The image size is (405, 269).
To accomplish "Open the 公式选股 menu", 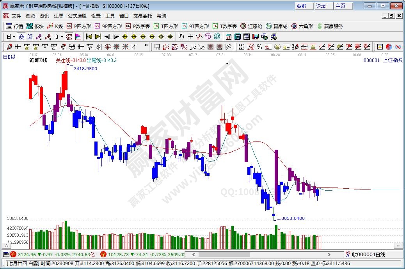I will (x=77, y=16).
